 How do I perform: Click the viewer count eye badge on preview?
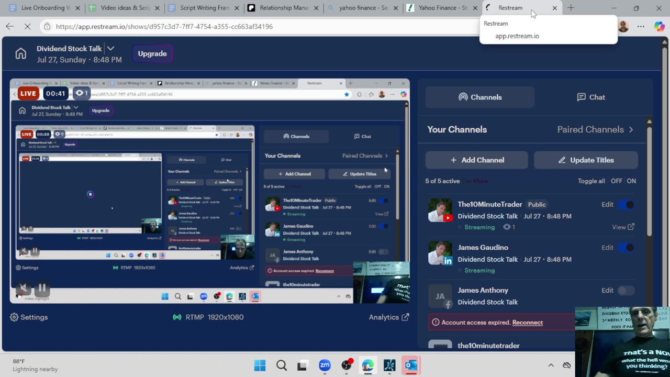pos(81,93)
